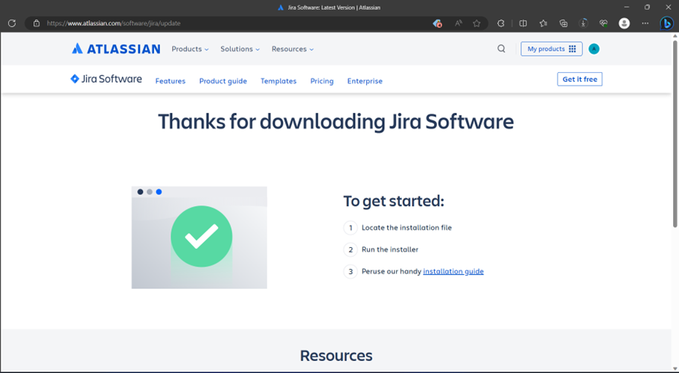Viewport: 679px width, 373px height.
Task: Open the Atlassian account avatar
Action: tap(594, 49)
